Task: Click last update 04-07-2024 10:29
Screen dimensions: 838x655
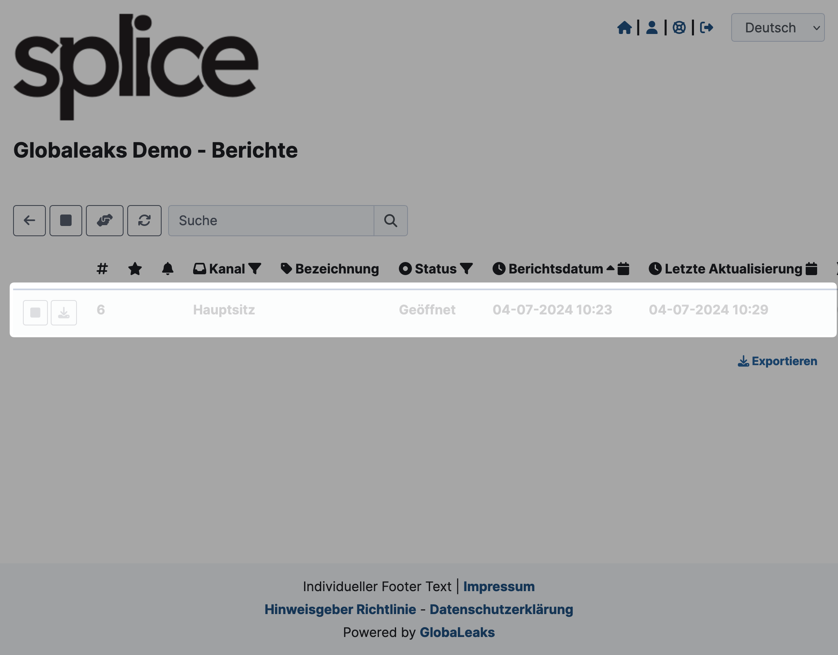Action: [709, 310]
